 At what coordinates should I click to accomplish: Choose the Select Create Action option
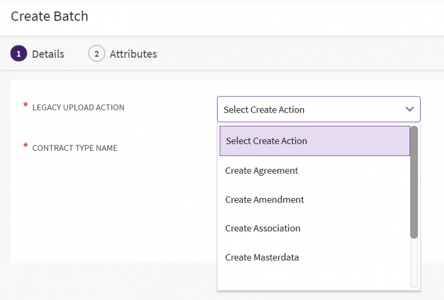coord(315,141)
